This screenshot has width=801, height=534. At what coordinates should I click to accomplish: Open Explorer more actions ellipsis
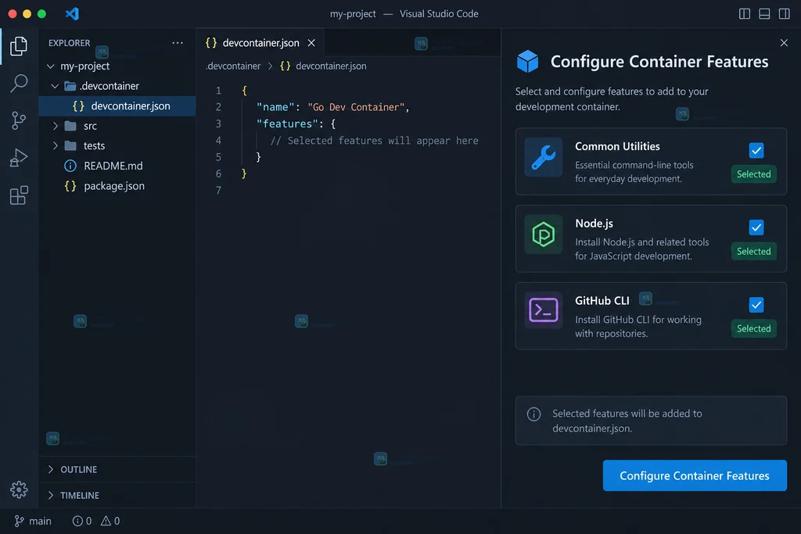point(178,43)
